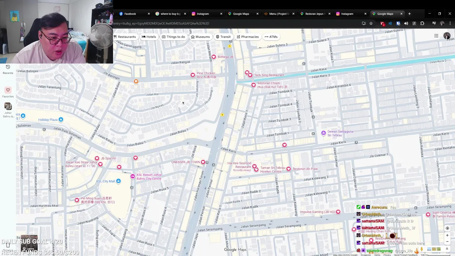Click the Restoran Ah Piaw pin
Viewport: 455px width, 256px height.
click(x=289, y=169)
